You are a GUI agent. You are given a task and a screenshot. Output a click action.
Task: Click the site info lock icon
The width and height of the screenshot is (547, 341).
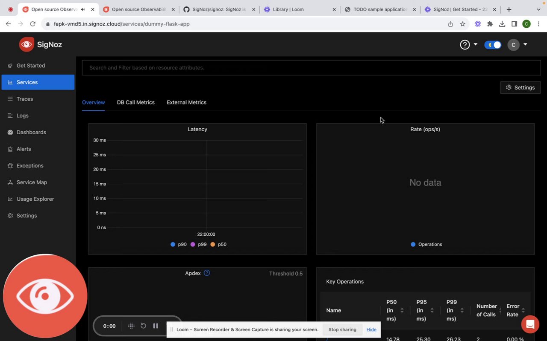click(x=48, y=24)
